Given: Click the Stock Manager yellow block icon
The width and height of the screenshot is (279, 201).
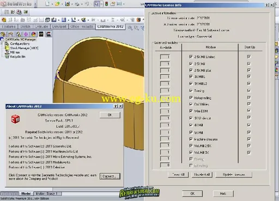Looking at the screenshot, I should (7, 48).
